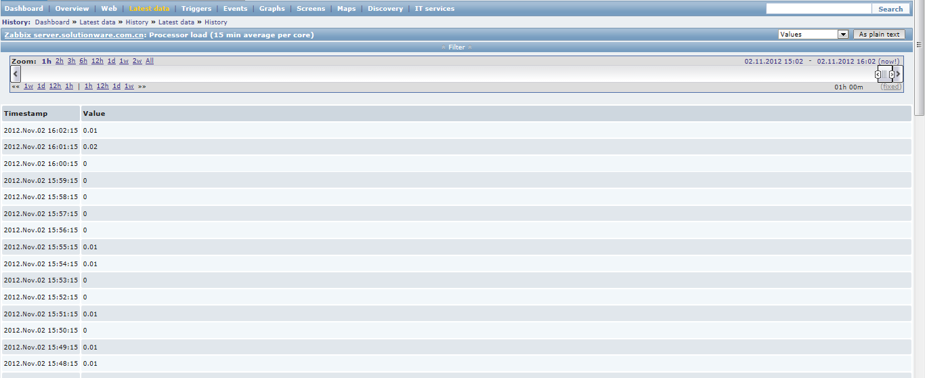
Task: Click the Timestamp column header
Action: [x=26, y=114]
